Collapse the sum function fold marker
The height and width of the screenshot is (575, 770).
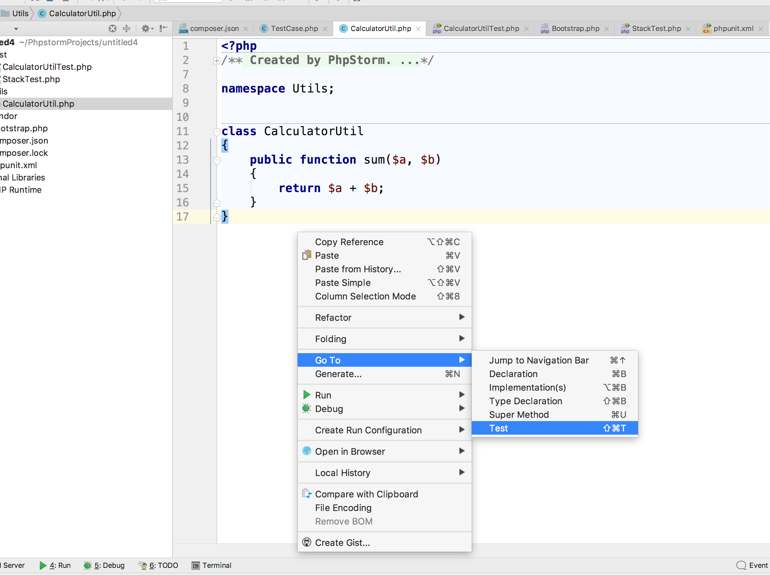point(216,160)
